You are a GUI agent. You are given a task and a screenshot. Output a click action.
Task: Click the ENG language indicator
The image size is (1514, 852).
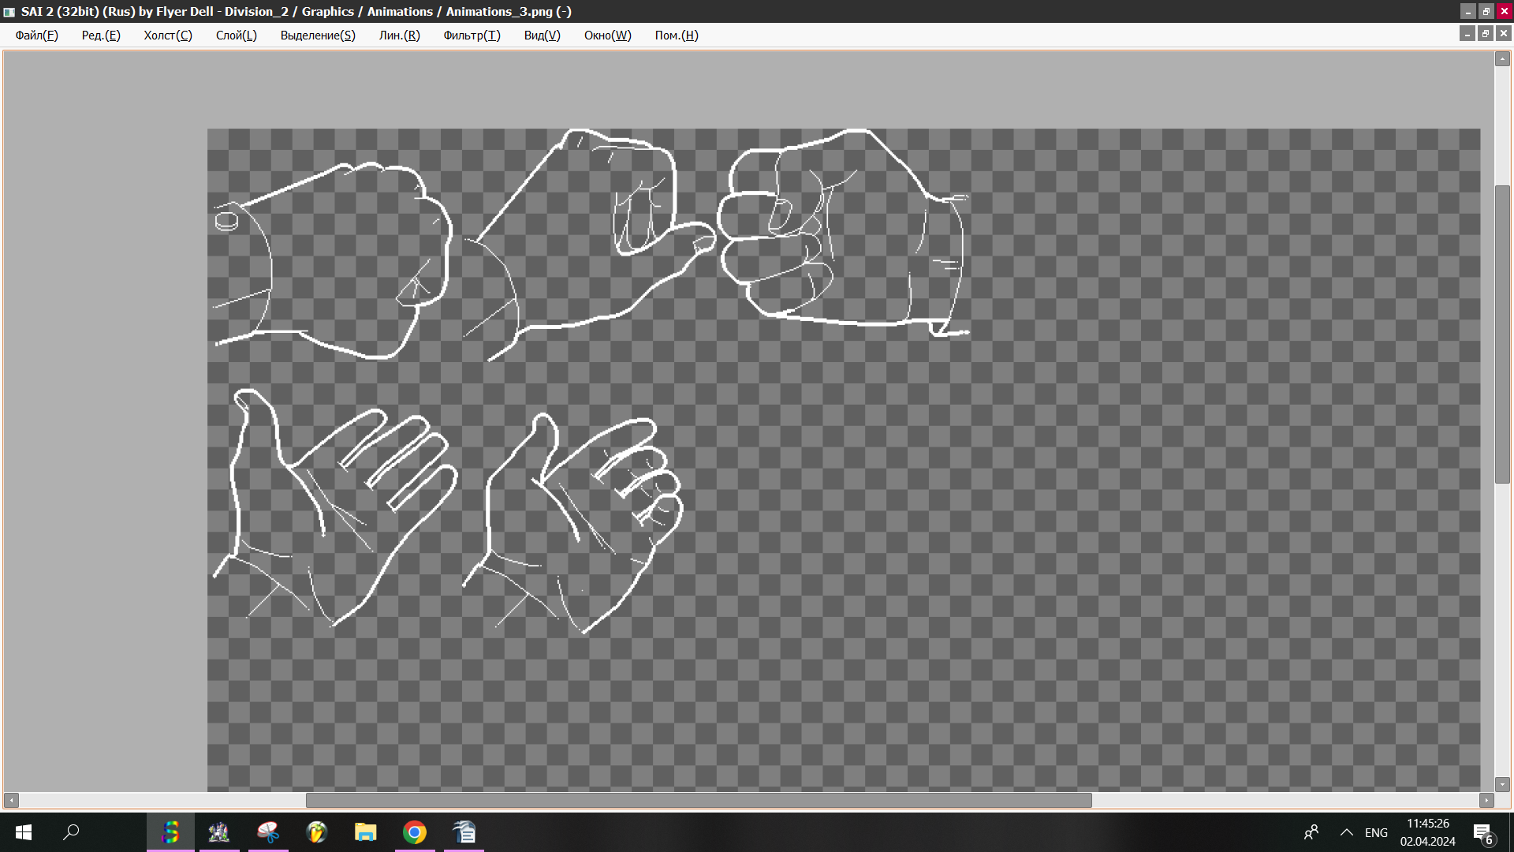[x=1376, y=832]
